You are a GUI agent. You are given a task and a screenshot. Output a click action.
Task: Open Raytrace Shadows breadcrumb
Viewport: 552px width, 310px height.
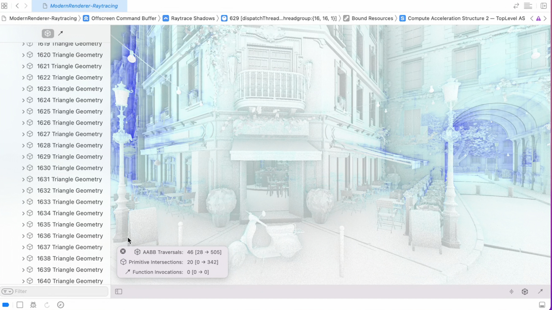(x=189, y=18)
